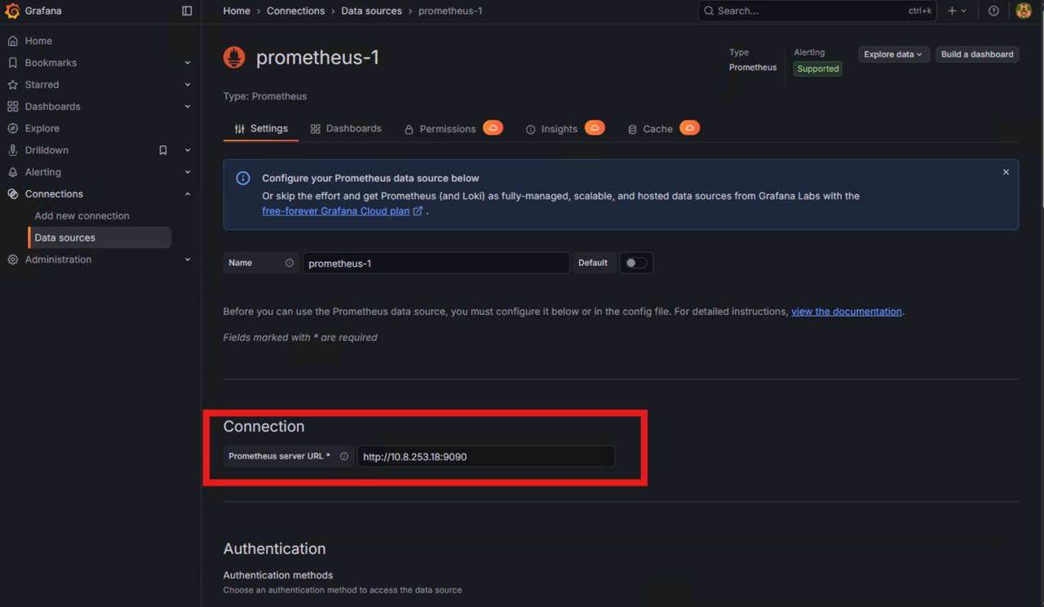Open the Explore data dropdown

(x=893, y=55)
